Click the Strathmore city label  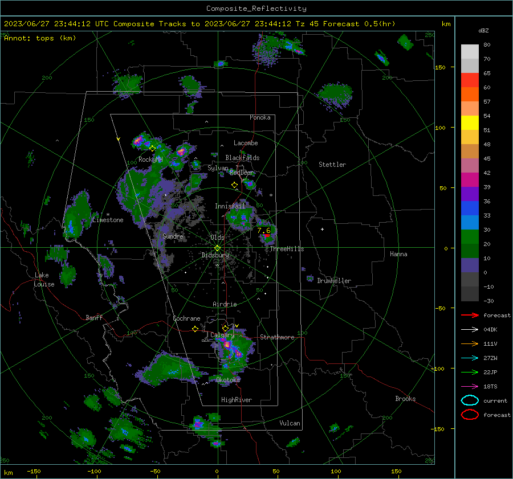(x=277, y=337)
